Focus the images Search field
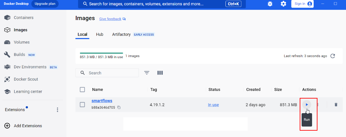This screenshot has height=137, width=346. coord(107,73)
